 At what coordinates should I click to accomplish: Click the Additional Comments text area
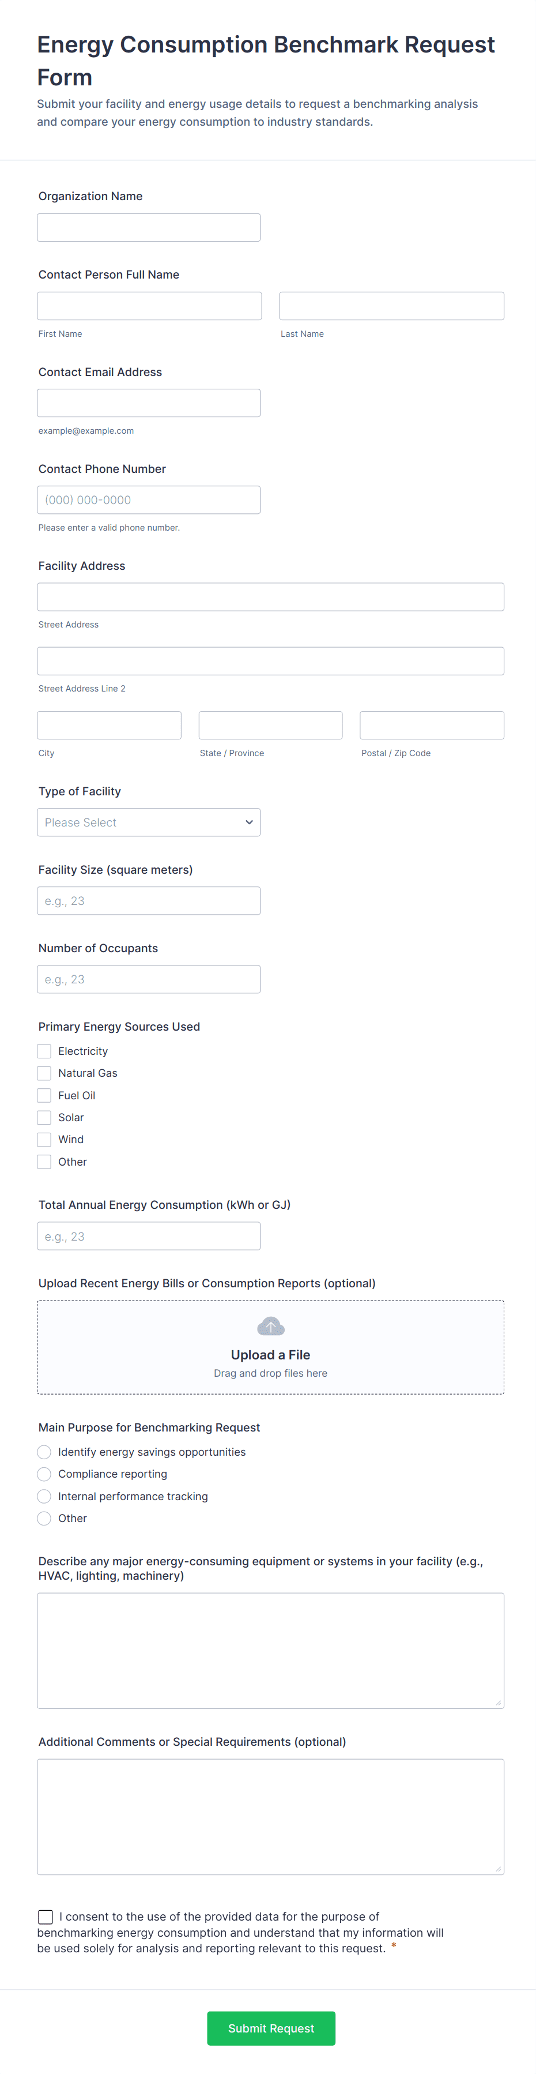(270, 1816)
